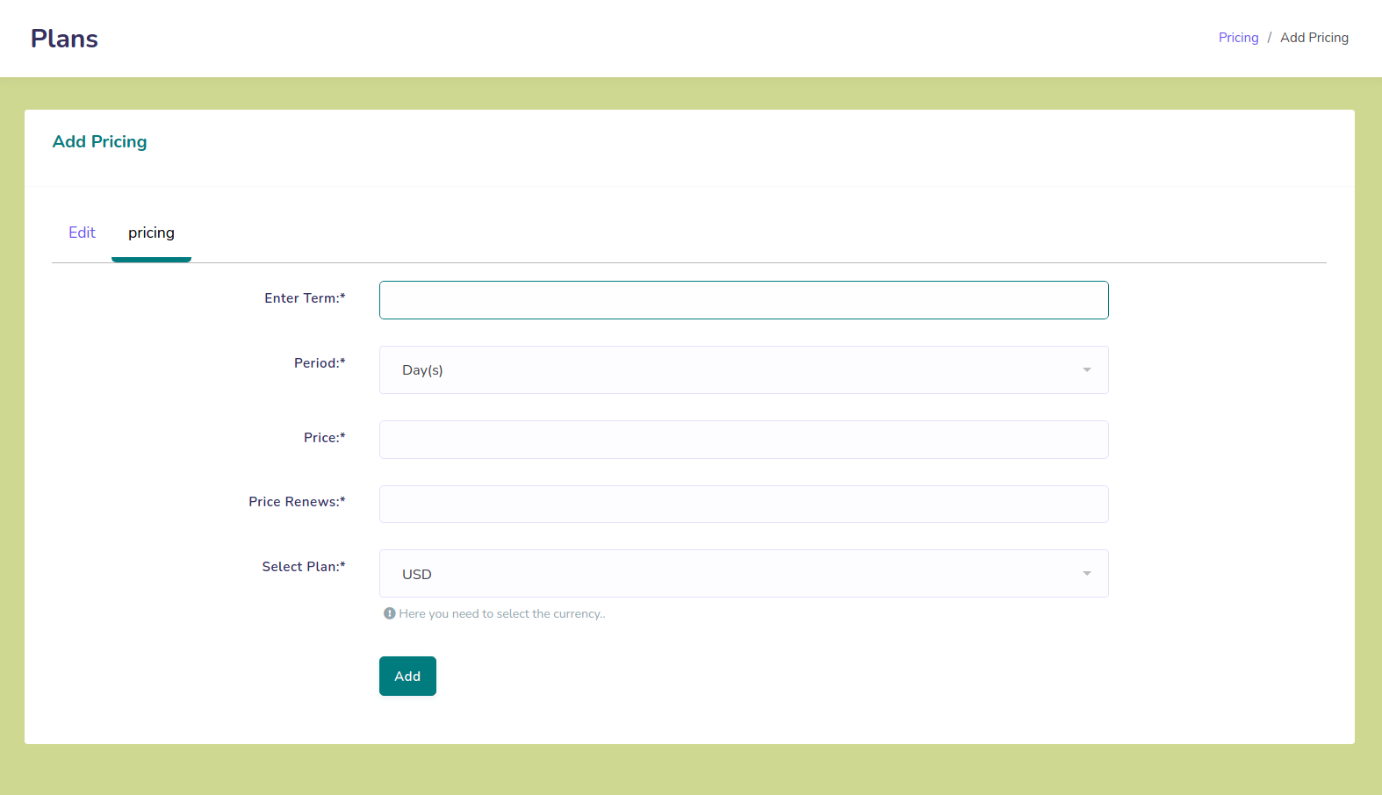The width and height of the screenshot is (1382, 795).
Task: Click the Price Renews field label
Action: (x=297, y=502)
